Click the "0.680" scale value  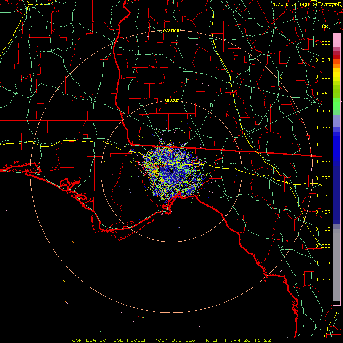(x=323, y=144)
